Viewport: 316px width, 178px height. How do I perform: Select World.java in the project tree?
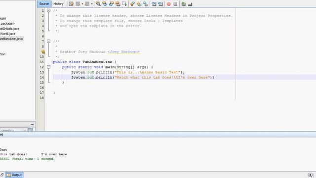click(8, 34)
